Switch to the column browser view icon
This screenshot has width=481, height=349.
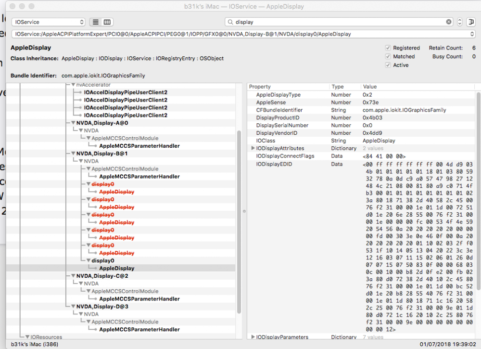(107, 22)
